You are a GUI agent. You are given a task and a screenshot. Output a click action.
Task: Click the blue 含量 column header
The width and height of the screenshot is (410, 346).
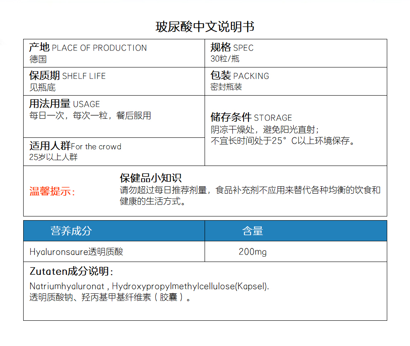click(253, 231)
